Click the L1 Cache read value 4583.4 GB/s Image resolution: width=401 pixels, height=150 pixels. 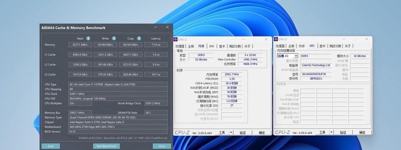(80, 55)
